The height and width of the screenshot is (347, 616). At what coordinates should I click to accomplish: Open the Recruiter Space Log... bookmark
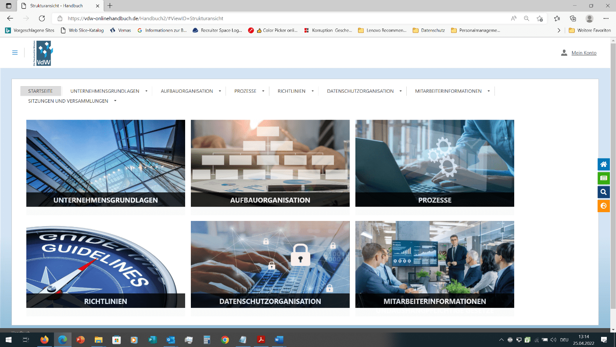pyautogui.click(x=217, y=30)
